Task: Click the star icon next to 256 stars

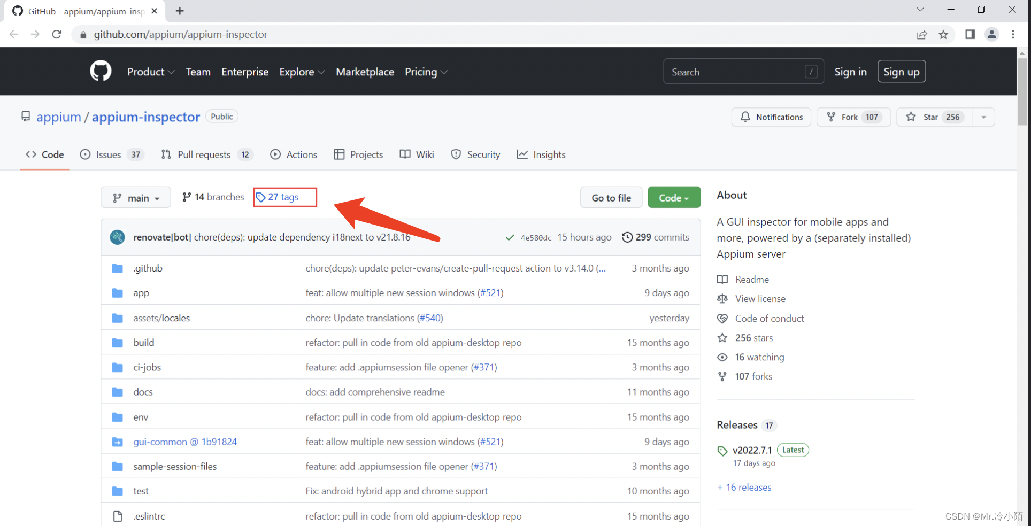Action: (722, 337)
